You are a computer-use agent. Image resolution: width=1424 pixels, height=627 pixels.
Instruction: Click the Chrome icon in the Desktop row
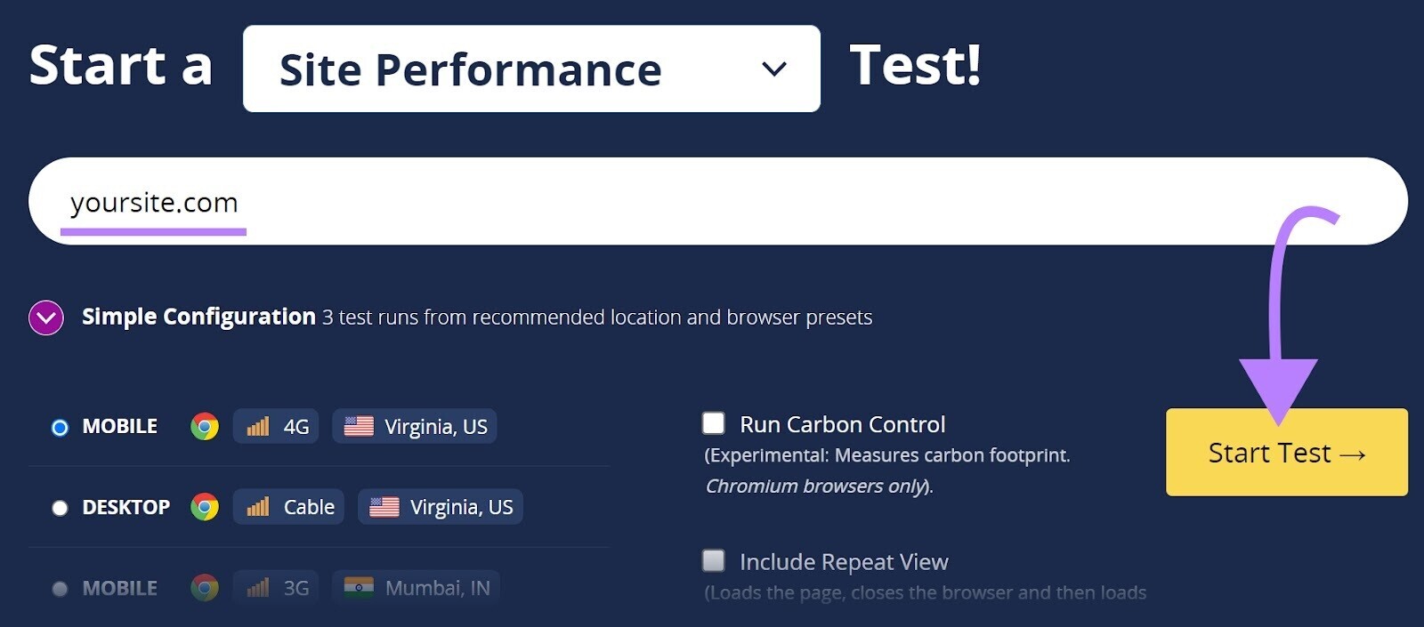point(205,507)
